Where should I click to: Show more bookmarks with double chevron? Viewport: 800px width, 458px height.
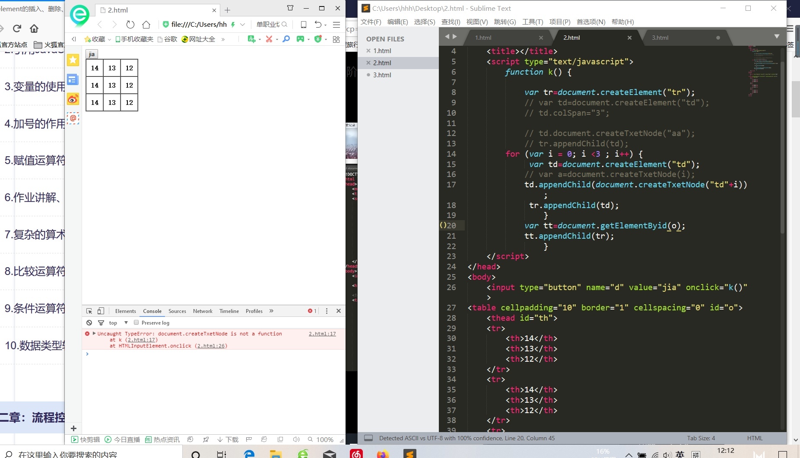tap(223, 39)
